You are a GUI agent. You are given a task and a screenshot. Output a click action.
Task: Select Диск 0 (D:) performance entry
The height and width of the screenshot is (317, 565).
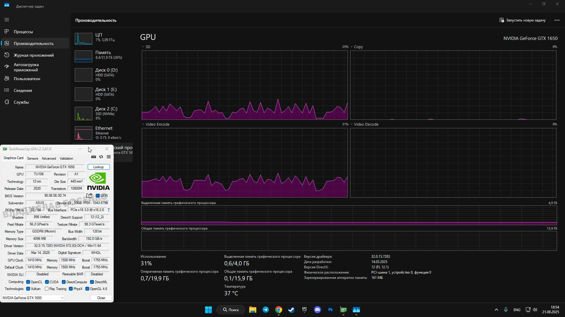click(102, 75)
